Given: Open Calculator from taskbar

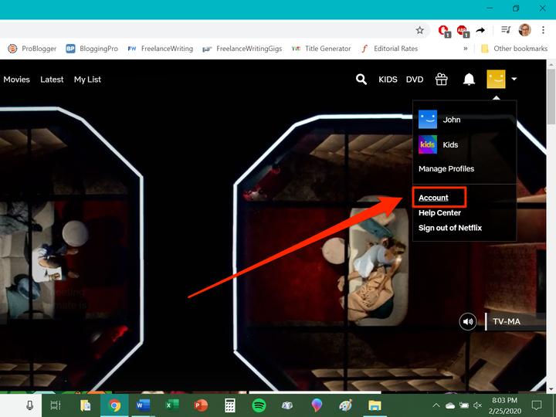Looking at the screenshot, I should pyautogui.click(x=230, y=405).
